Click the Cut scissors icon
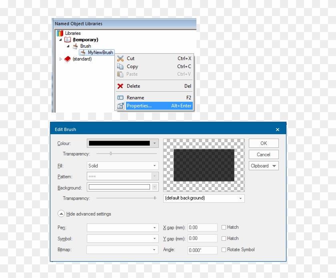The height and width of the screenshot is (278, 336). point(120,58)
